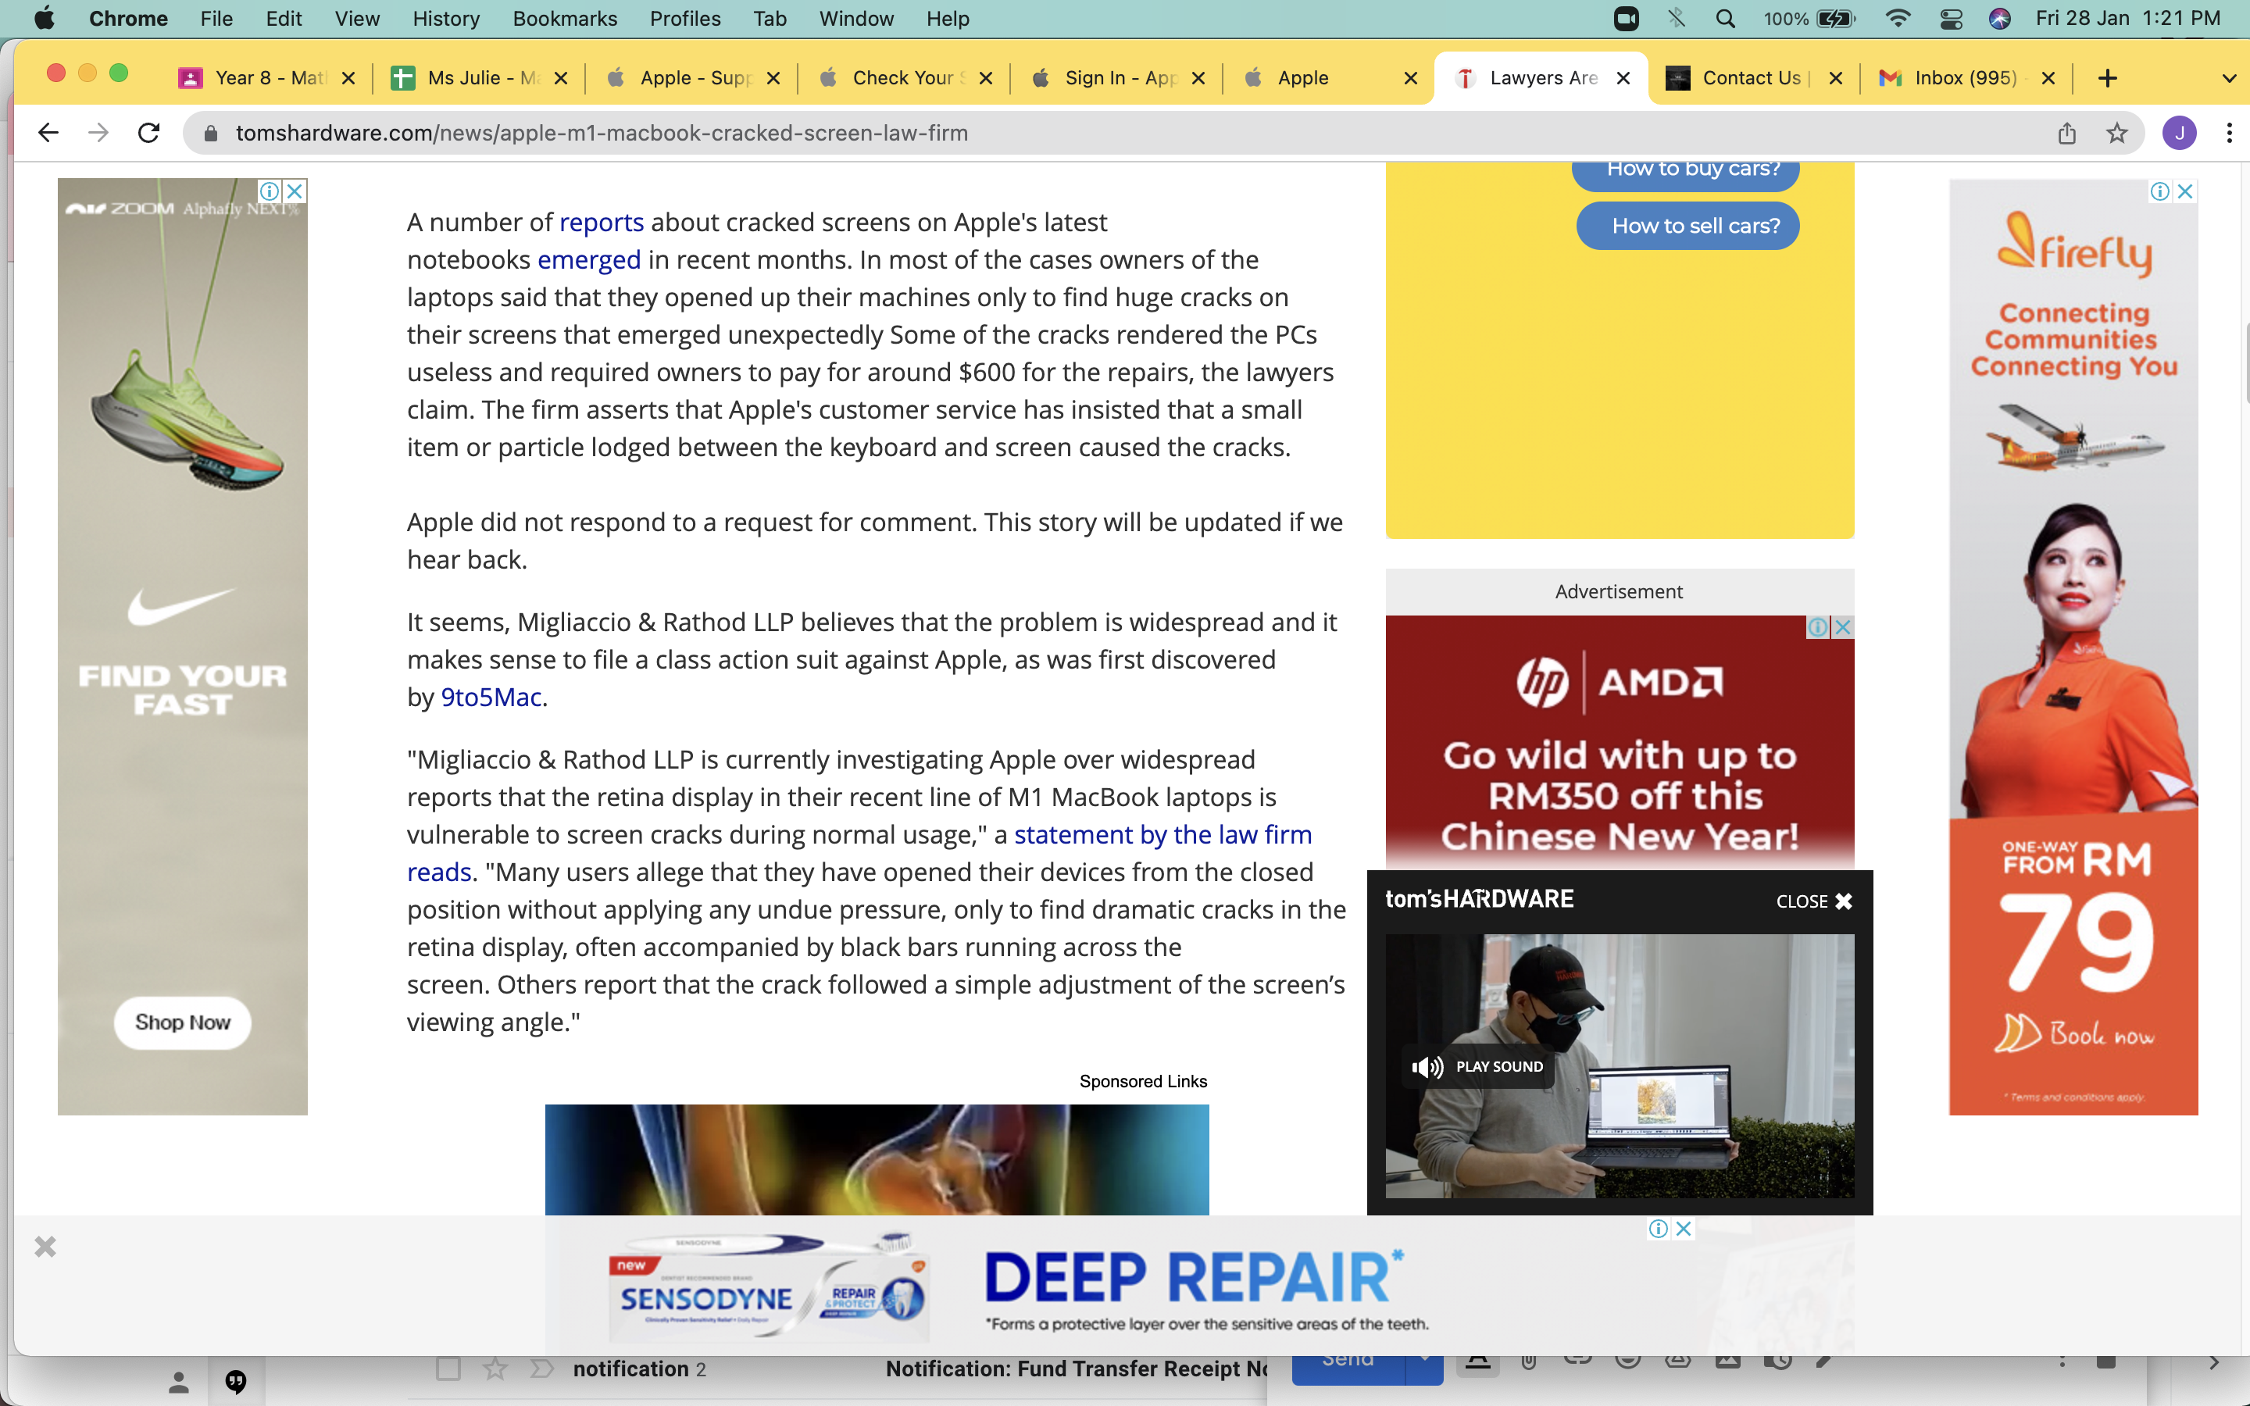
Task: Click the macOS Spotlight search icon
Action: [x=1725, y=19]
